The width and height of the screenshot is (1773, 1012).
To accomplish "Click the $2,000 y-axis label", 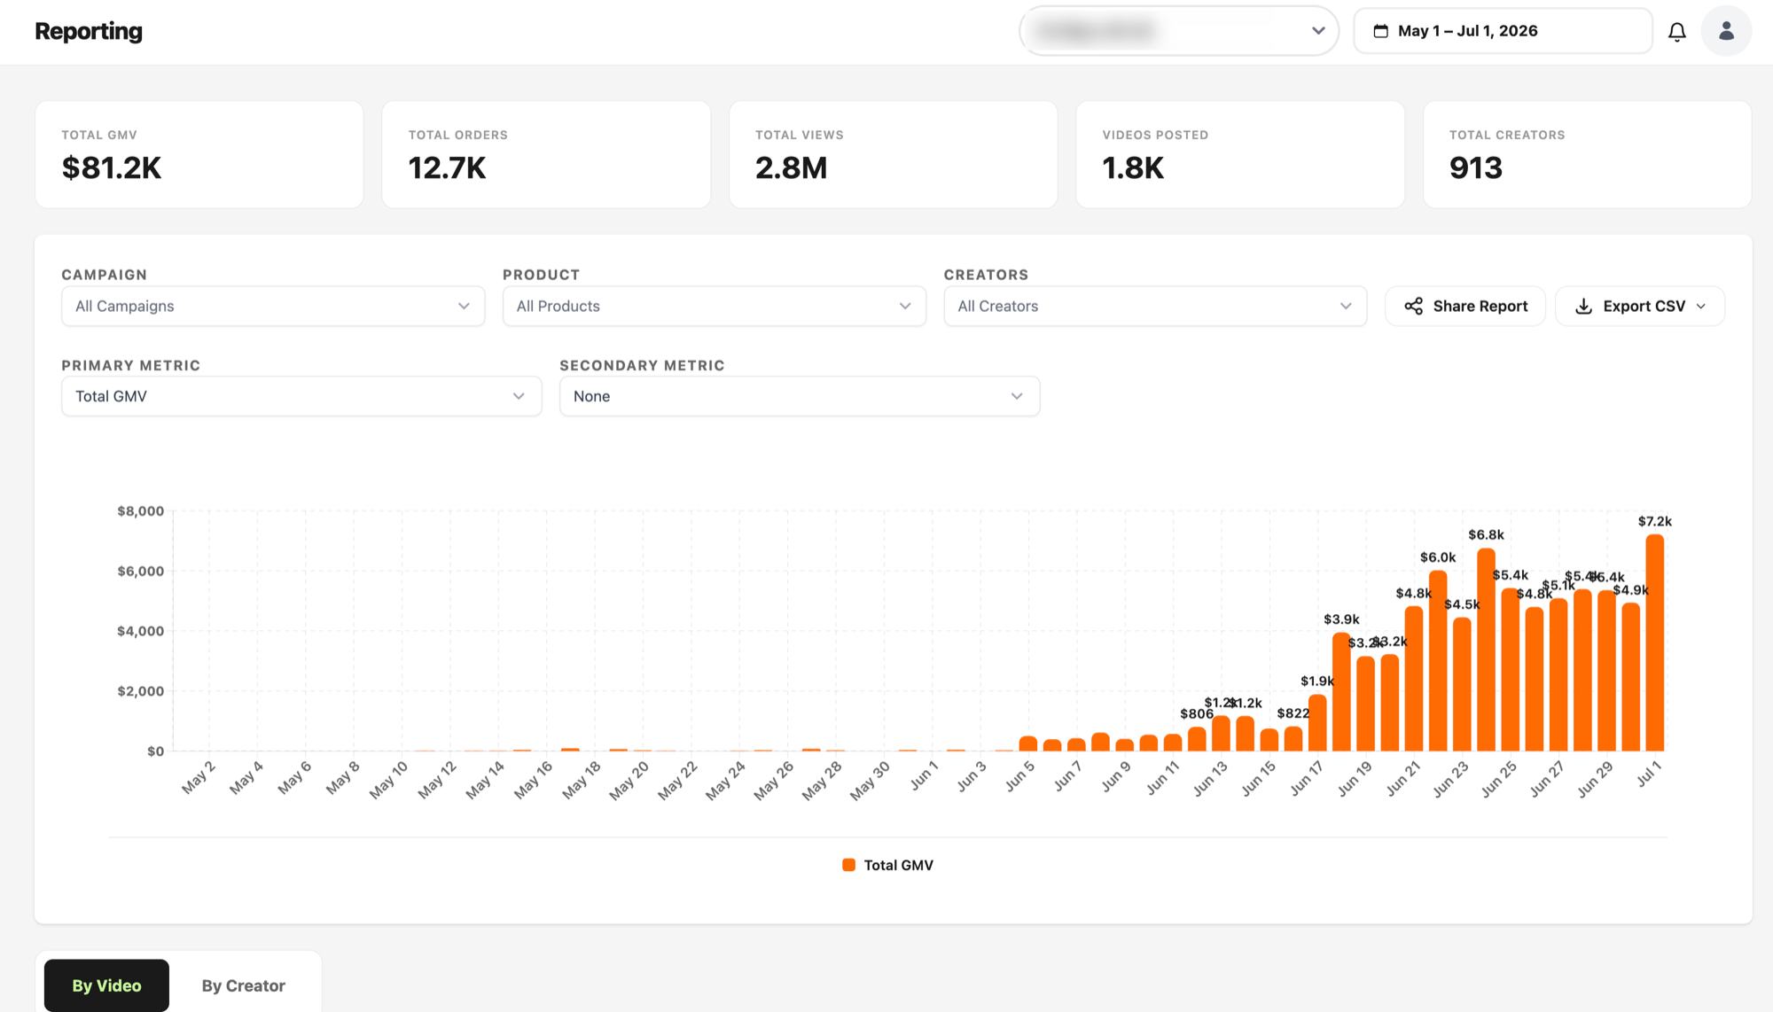I will pos(140,691).
